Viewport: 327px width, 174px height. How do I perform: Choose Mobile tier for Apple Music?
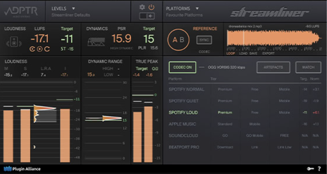(255, 124)
